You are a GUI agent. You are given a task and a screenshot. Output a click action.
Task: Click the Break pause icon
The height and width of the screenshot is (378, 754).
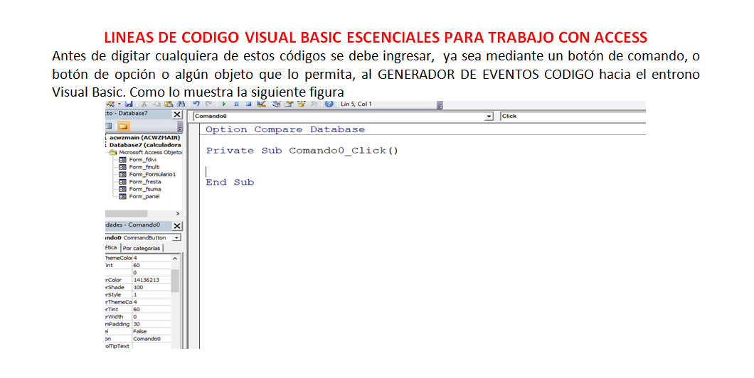236,104
